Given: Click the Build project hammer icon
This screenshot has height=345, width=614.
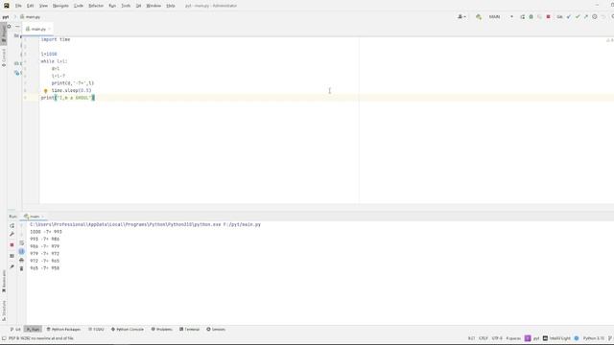Looking at the screenshot, I should coord(479,17).
